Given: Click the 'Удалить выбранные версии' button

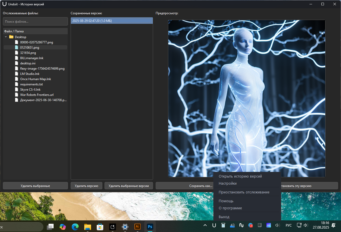Looking at the screenshot, I should click(129, 186).
